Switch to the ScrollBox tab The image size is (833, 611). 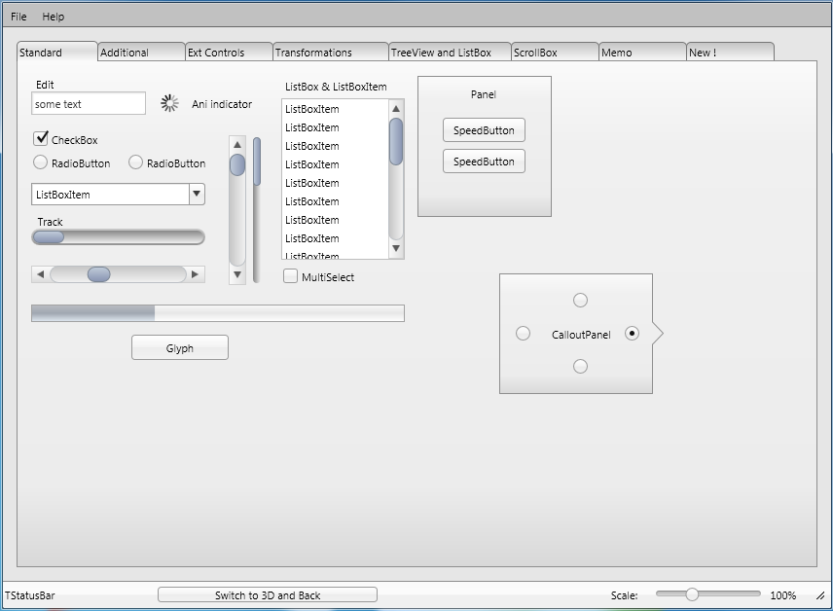(x=555, y=53)
